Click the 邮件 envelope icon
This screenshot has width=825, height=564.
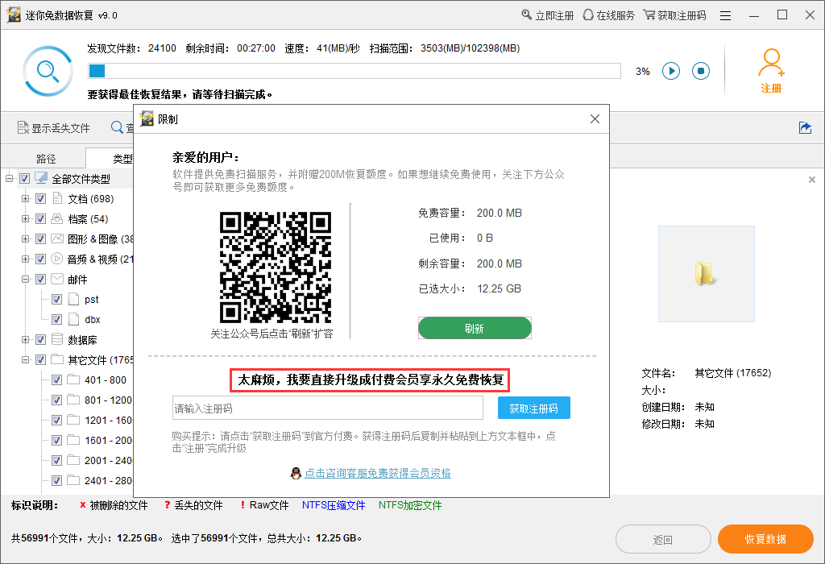[57, 279]
